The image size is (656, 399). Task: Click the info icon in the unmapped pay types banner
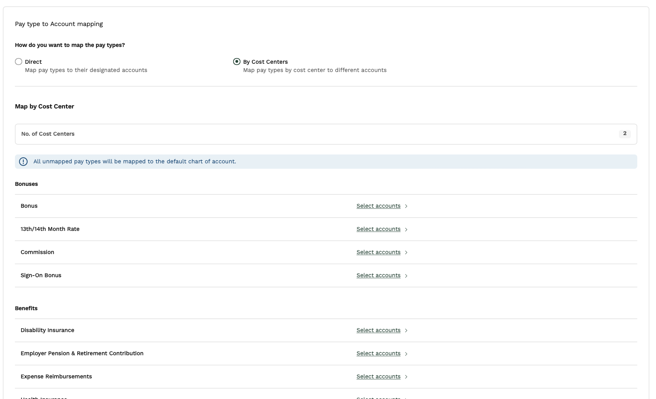coord(23,161)
